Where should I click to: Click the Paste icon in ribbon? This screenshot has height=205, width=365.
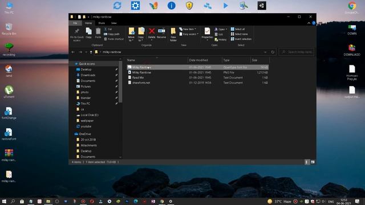pos(98,31)
